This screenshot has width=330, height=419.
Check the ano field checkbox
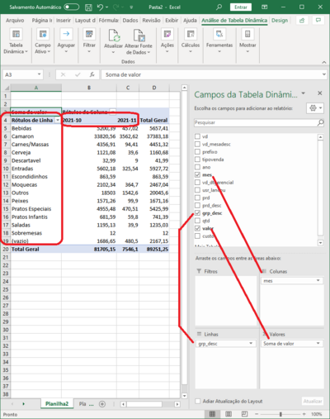pos(197,167)
